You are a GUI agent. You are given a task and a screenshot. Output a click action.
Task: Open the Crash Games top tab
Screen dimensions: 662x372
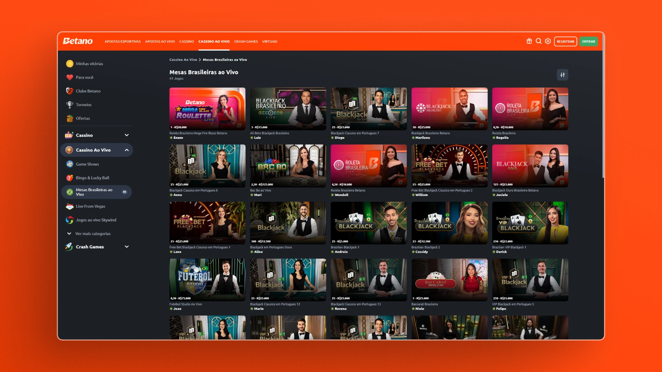(246, 41)
